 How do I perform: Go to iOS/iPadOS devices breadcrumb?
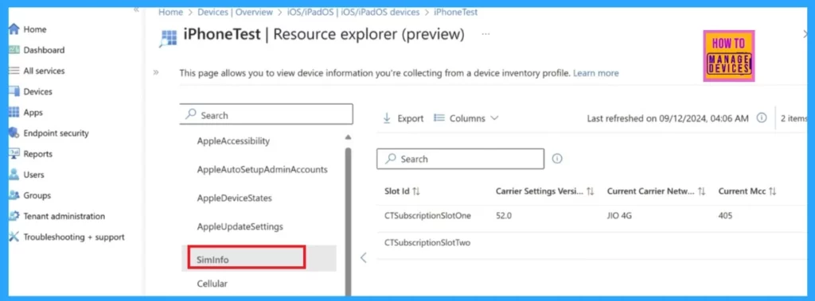(380, 12)
